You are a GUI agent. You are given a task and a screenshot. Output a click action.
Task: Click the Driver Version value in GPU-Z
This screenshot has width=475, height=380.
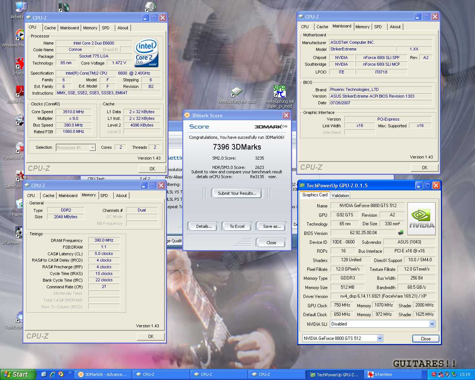point(384,296)
